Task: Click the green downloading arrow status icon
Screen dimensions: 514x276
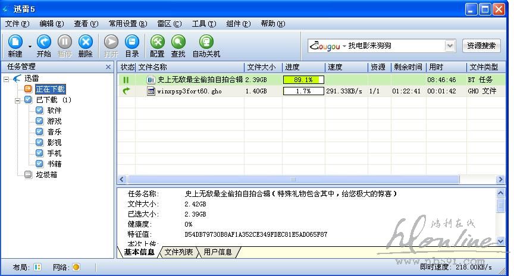Action: point(126,91)
